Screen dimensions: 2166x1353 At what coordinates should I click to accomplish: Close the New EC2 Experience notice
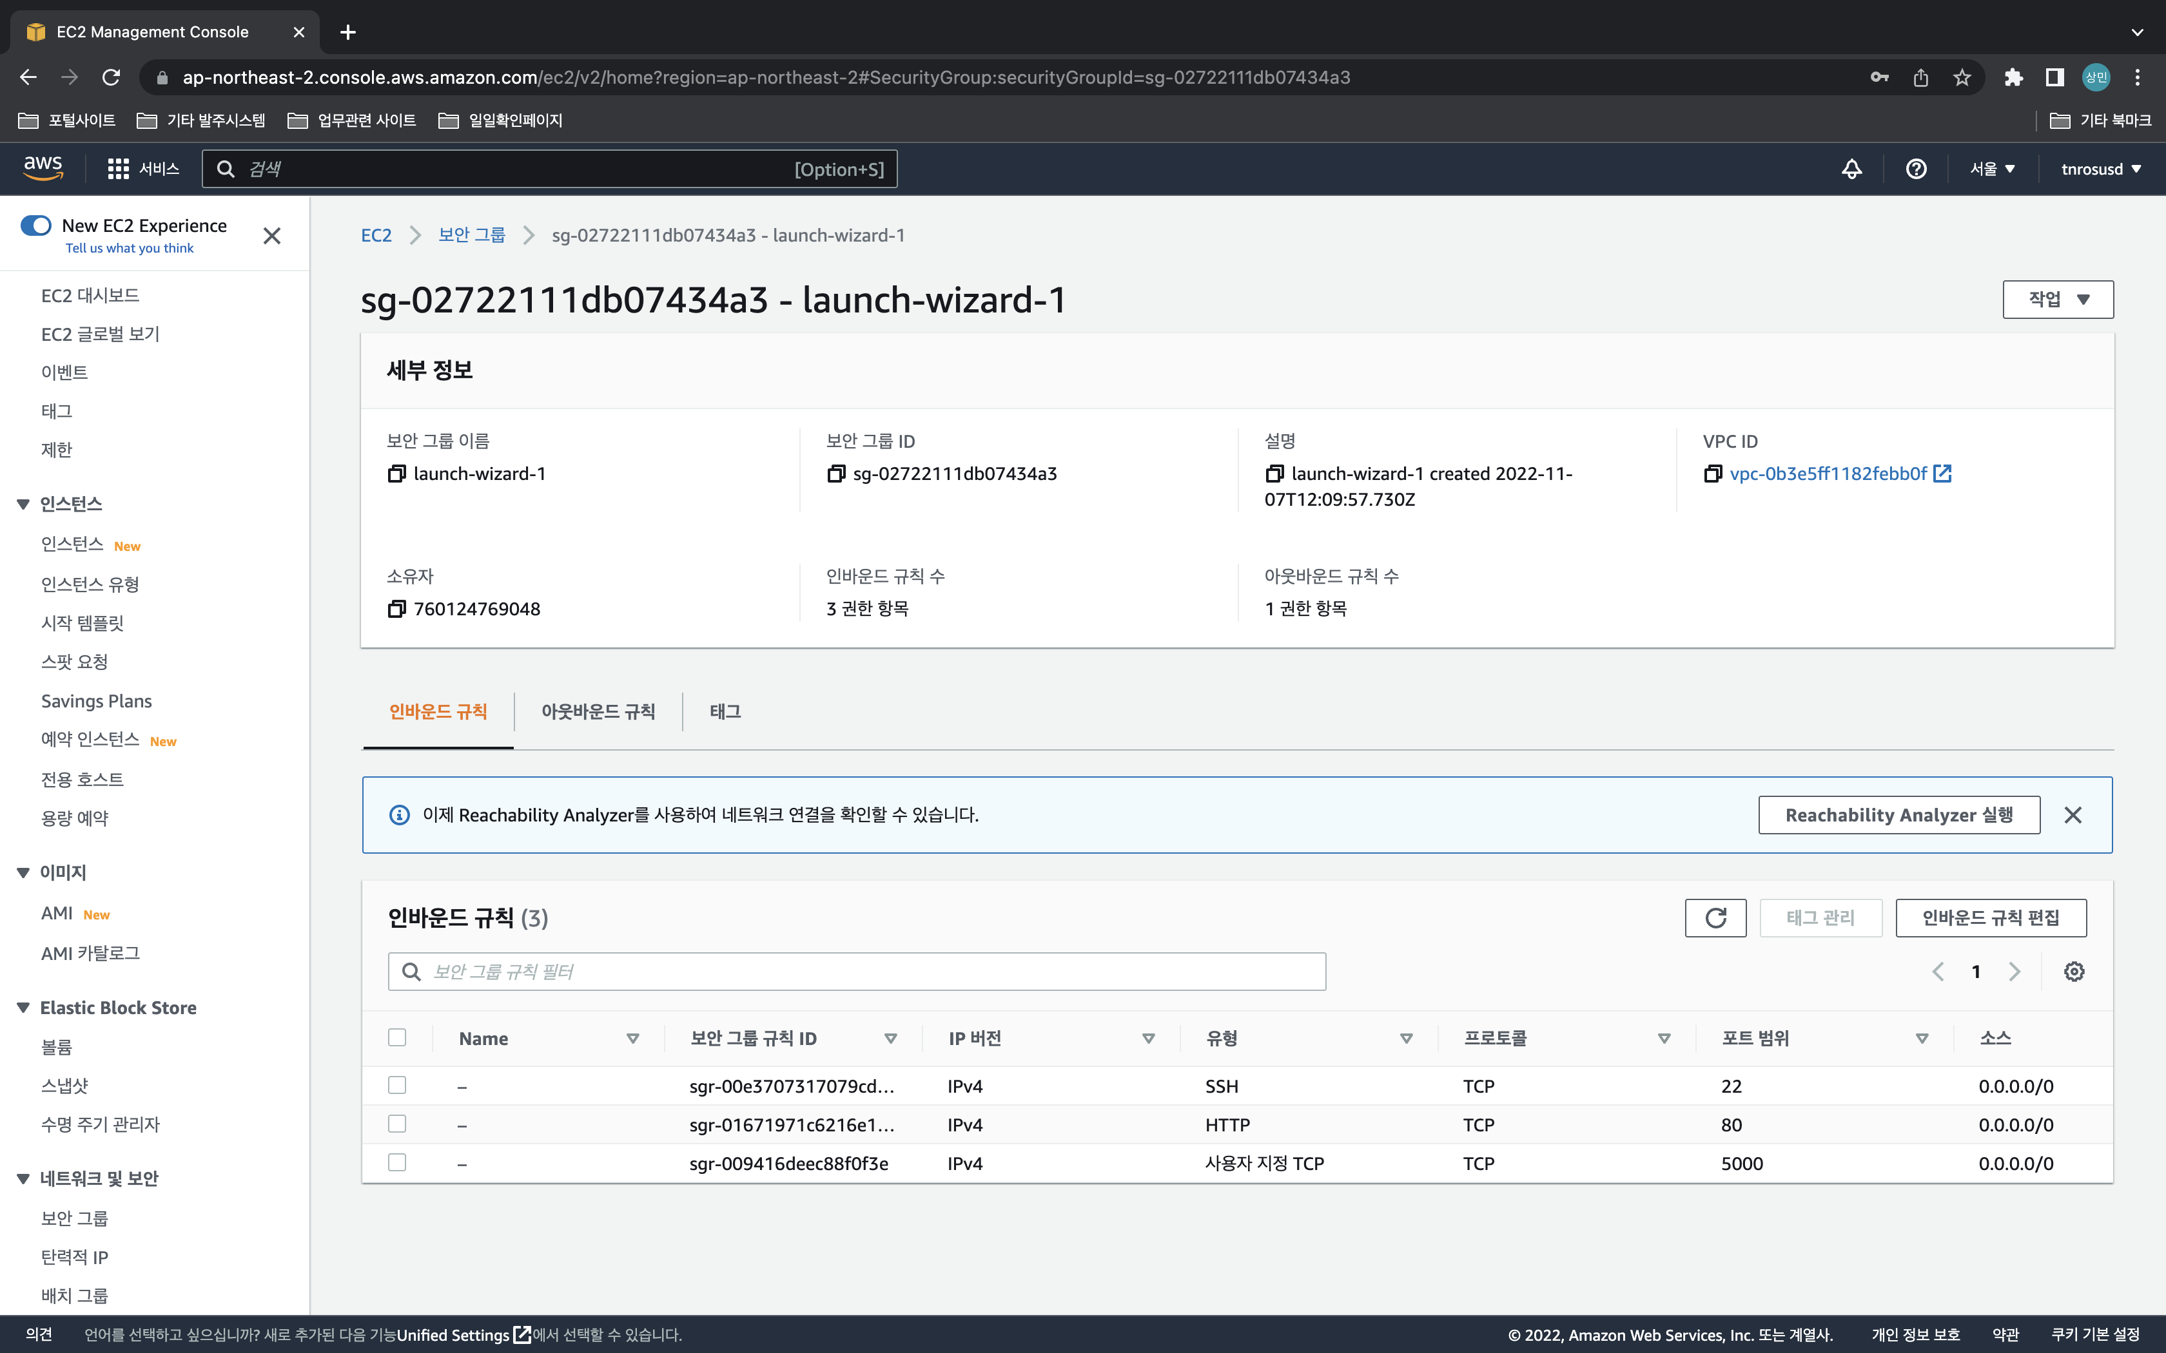pos(272,236)
